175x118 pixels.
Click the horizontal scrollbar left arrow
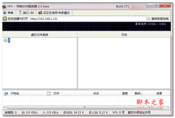click(4, 107)
